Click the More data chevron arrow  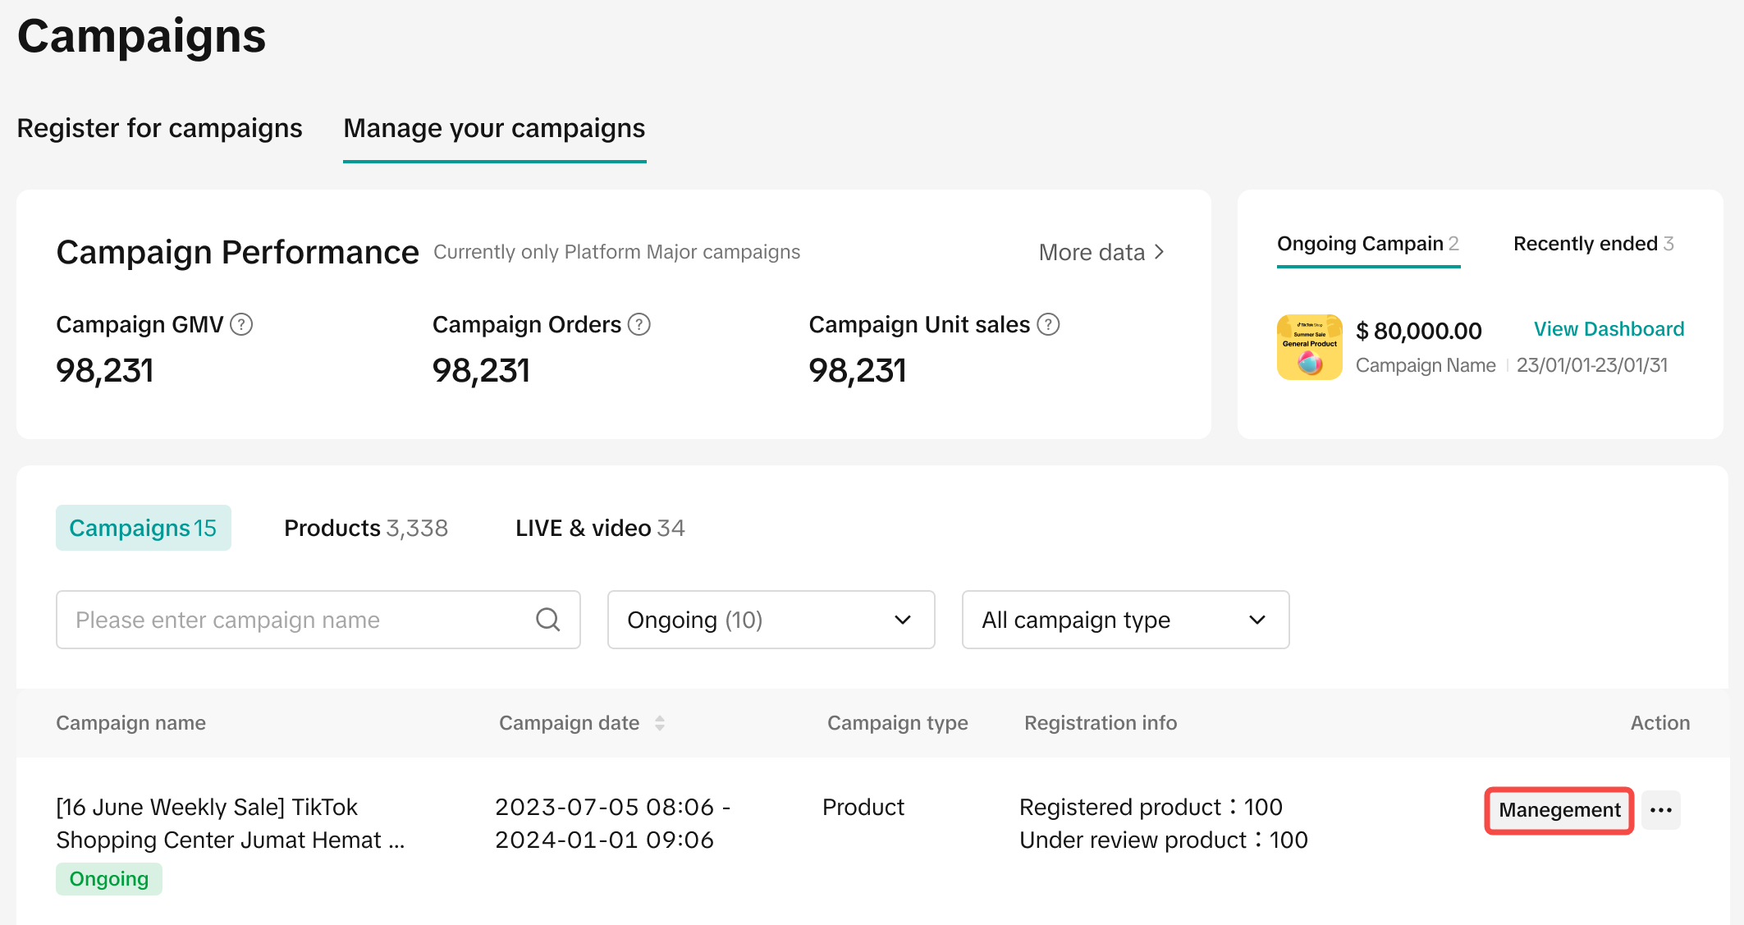pyautogui.click(x=1159, y=252)
